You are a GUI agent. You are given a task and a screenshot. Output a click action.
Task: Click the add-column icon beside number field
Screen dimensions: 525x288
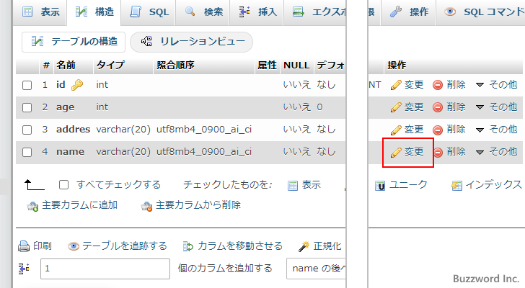pos(24,269)
